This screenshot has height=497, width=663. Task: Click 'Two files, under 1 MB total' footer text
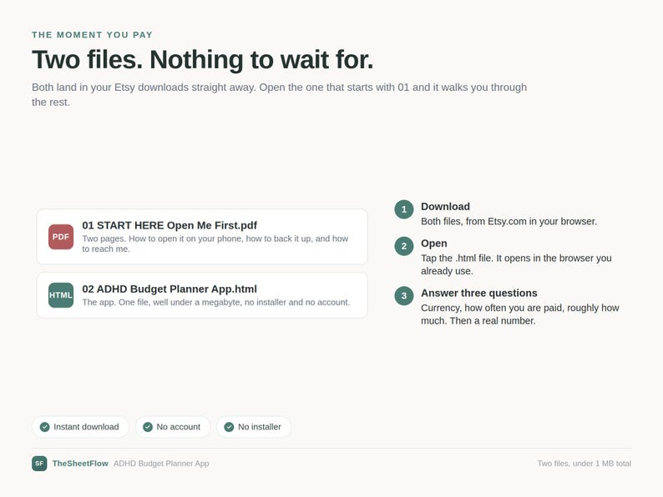point(585,463)
